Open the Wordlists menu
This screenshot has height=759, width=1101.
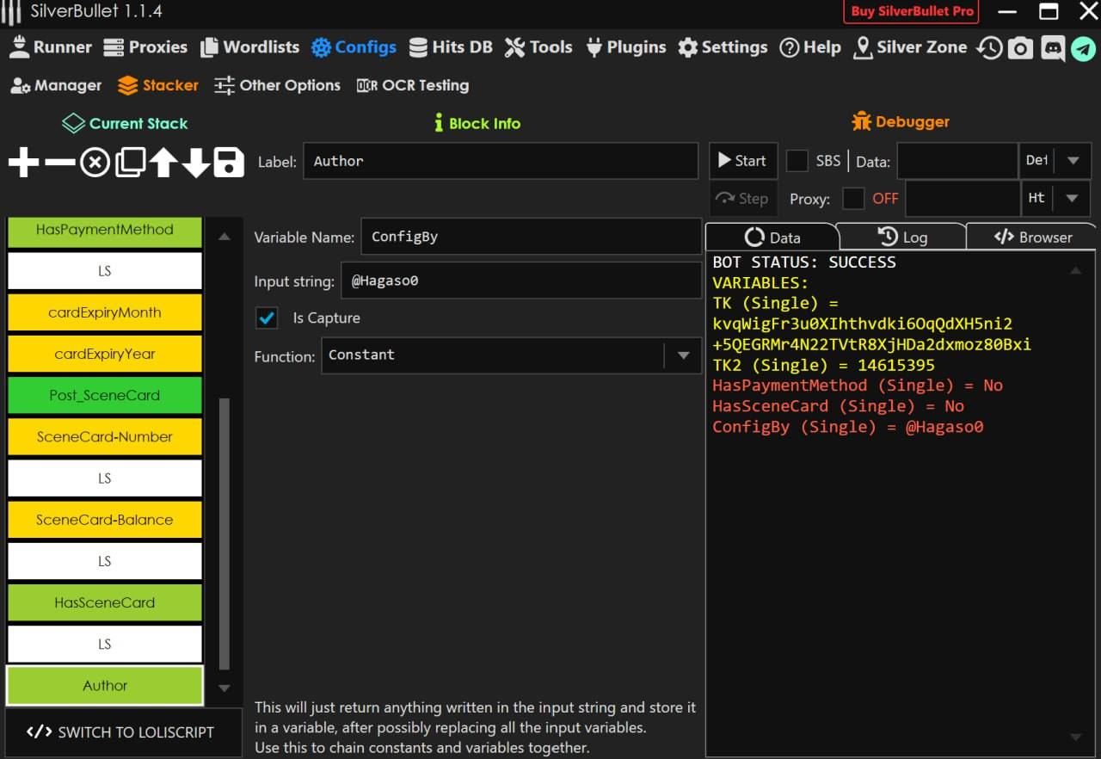pyautogui.click(x=249, y=47)
